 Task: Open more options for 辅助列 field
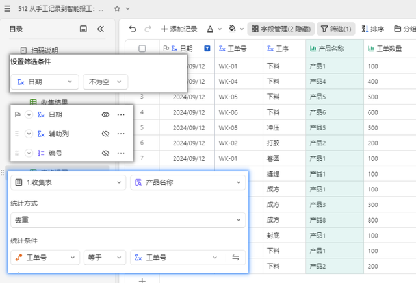tap(121, 134)
